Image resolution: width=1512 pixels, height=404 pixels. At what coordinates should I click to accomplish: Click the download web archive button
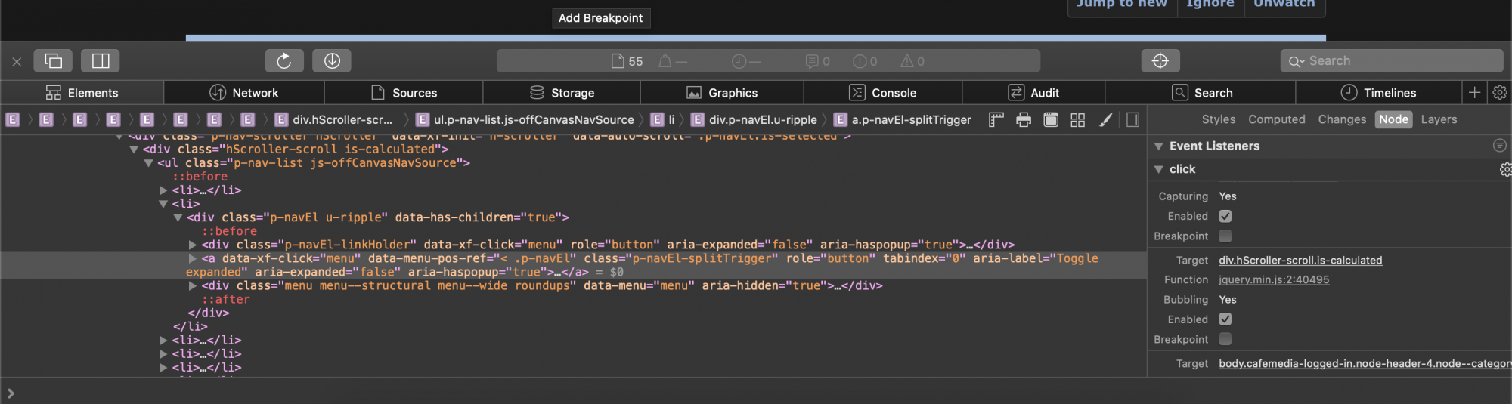point(332,60)
